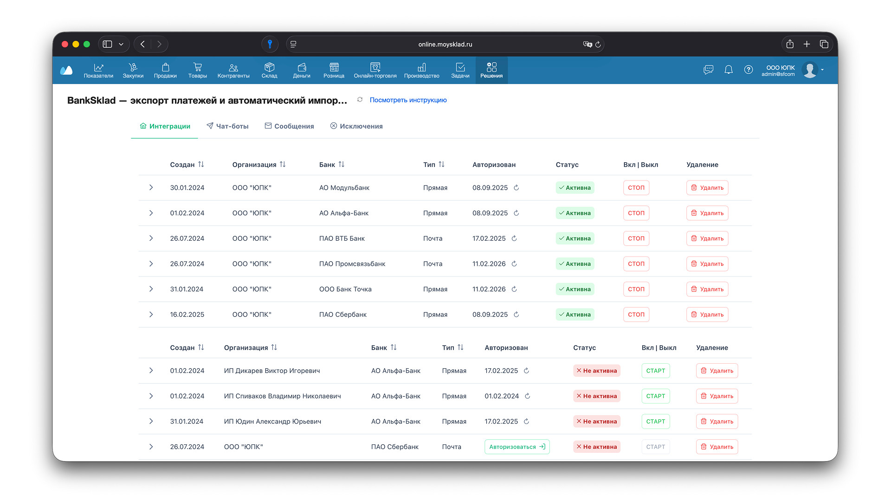The image size is (891, 501).
Task: Click the Посмотреть инструкцию link
Action: point(408,100)
